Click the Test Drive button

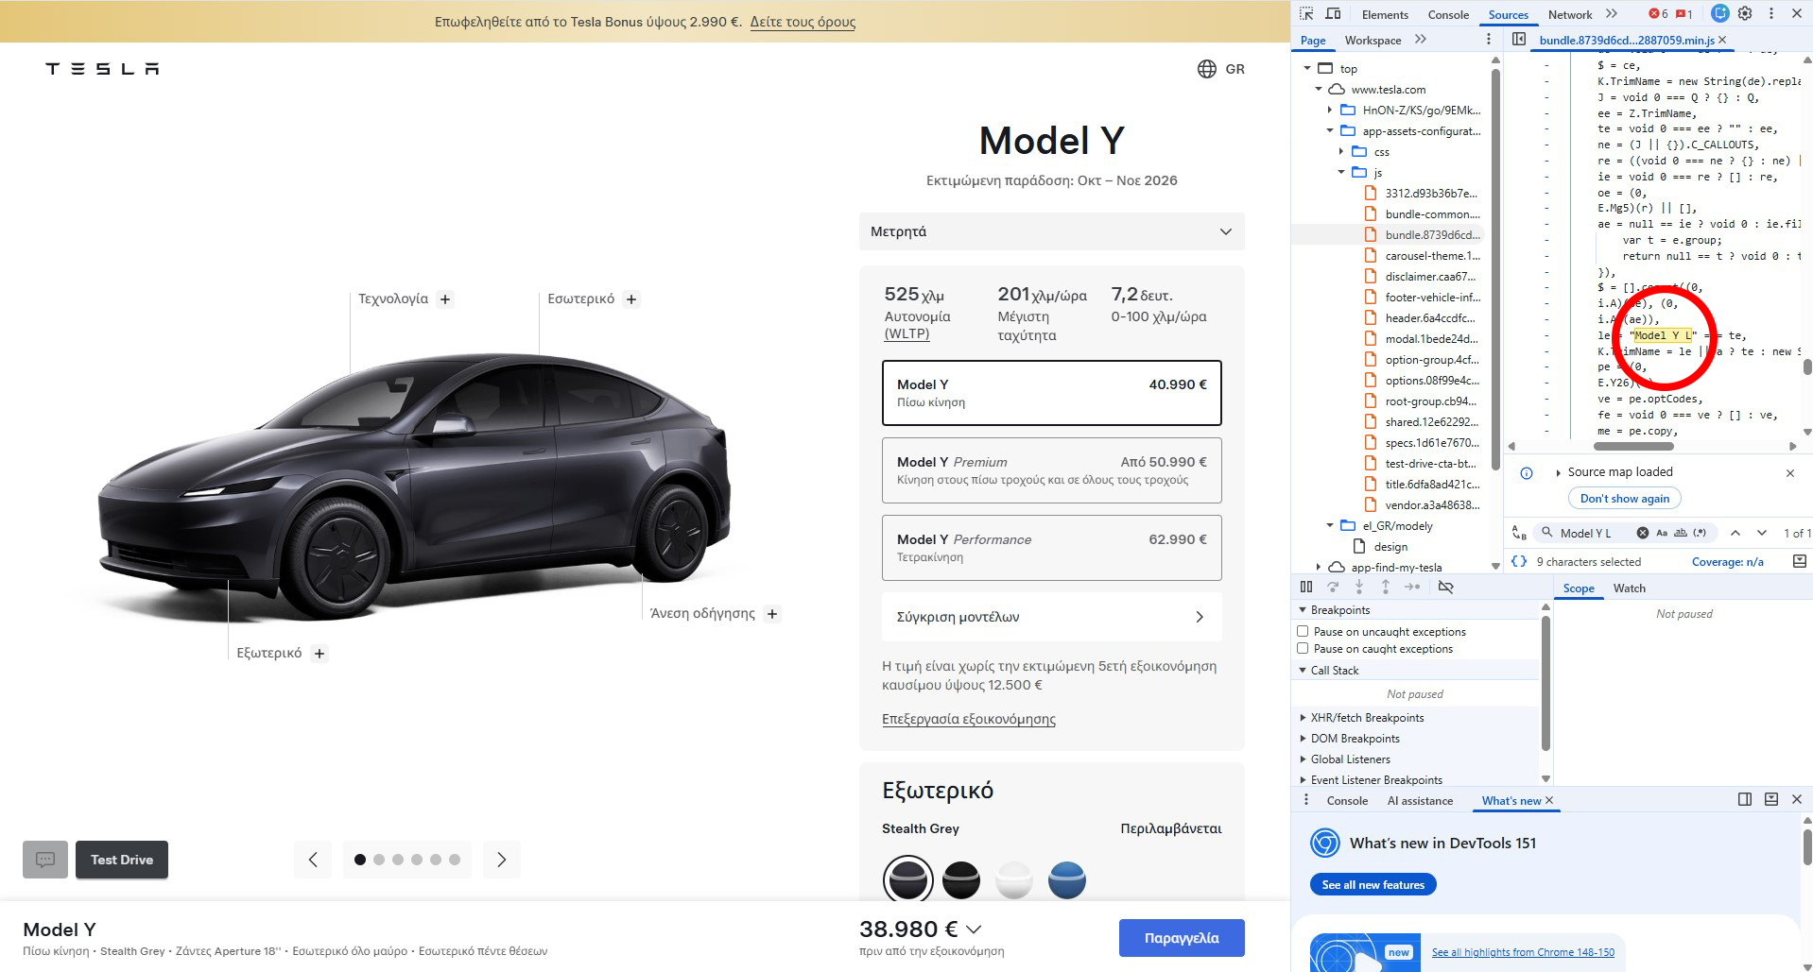tap(122, 860)
